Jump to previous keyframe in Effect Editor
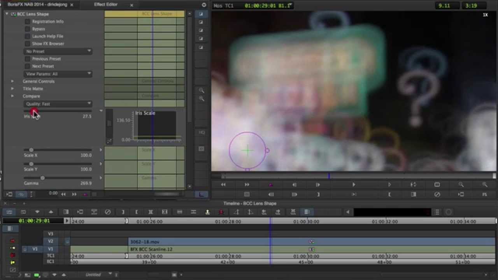 pos(63,194)
